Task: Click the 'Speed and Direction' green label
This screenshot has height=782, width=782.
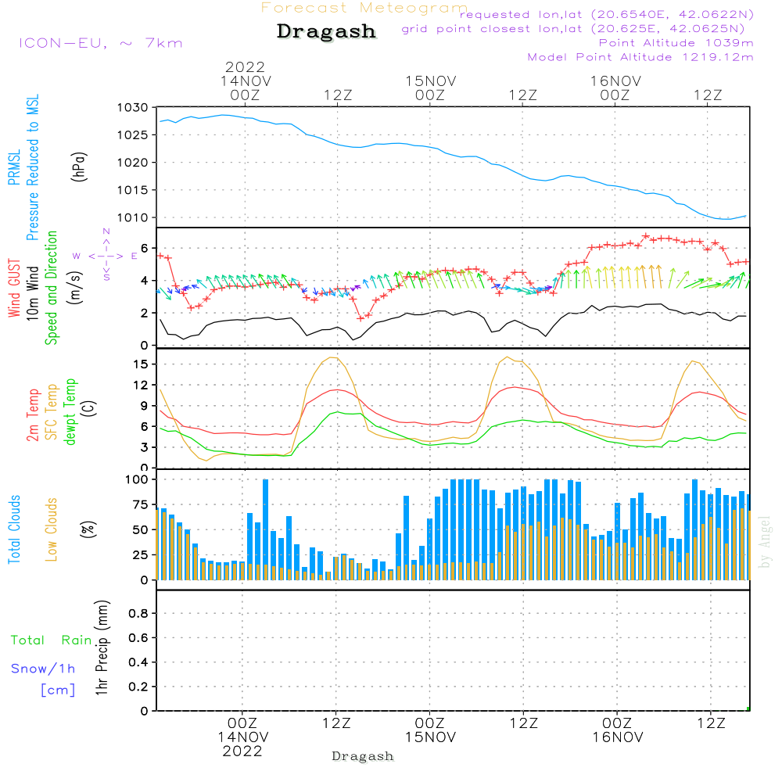Action: 51,288
